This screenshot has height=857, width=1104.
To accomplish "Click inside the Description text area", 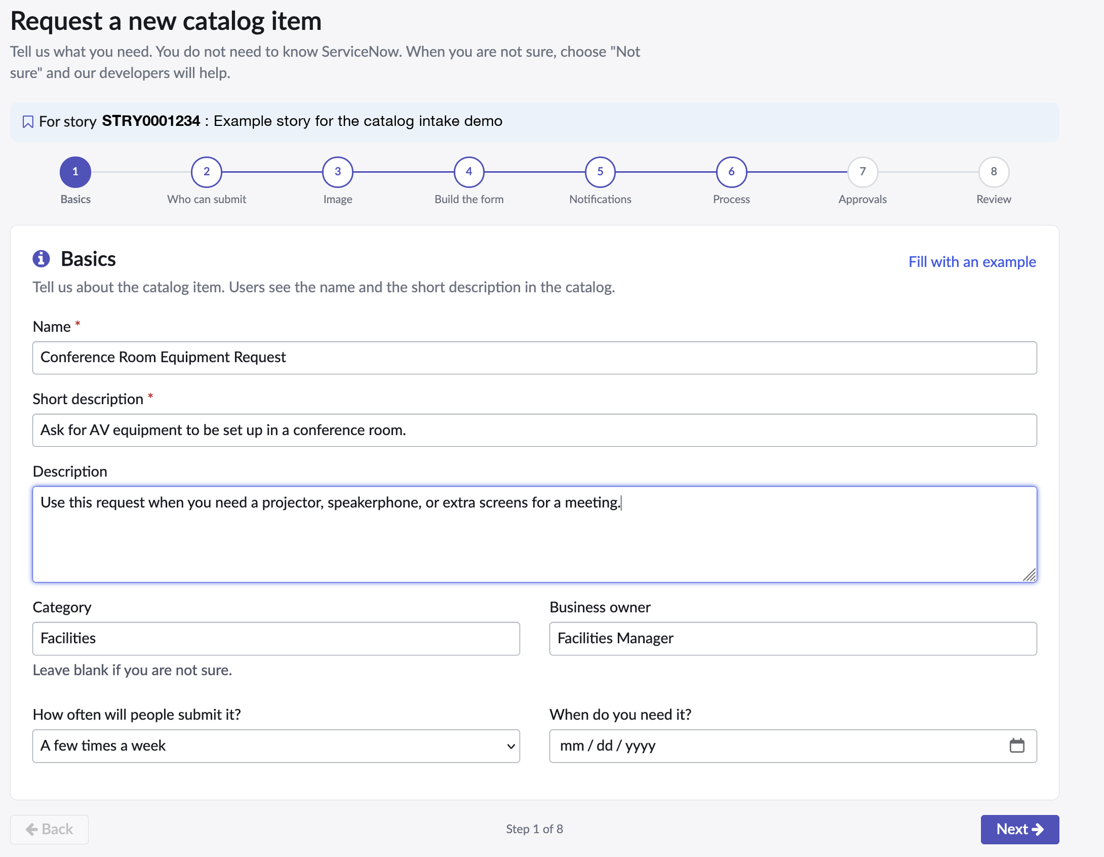I will (534, 534).
